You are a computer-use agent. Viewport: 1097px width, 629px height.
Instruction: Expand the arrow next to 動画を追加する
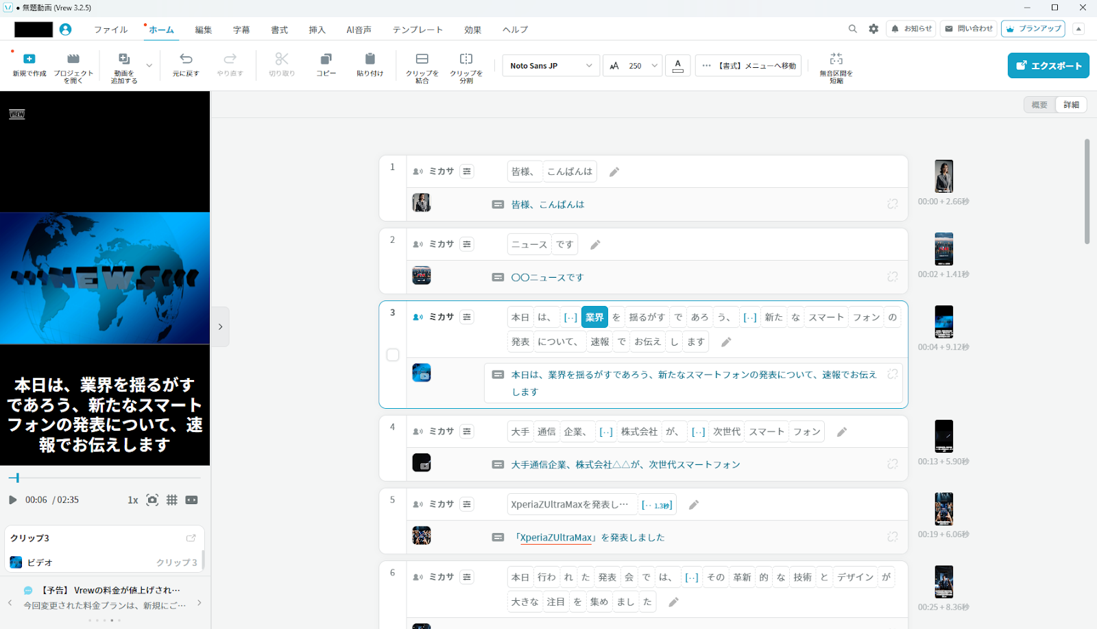149,66
